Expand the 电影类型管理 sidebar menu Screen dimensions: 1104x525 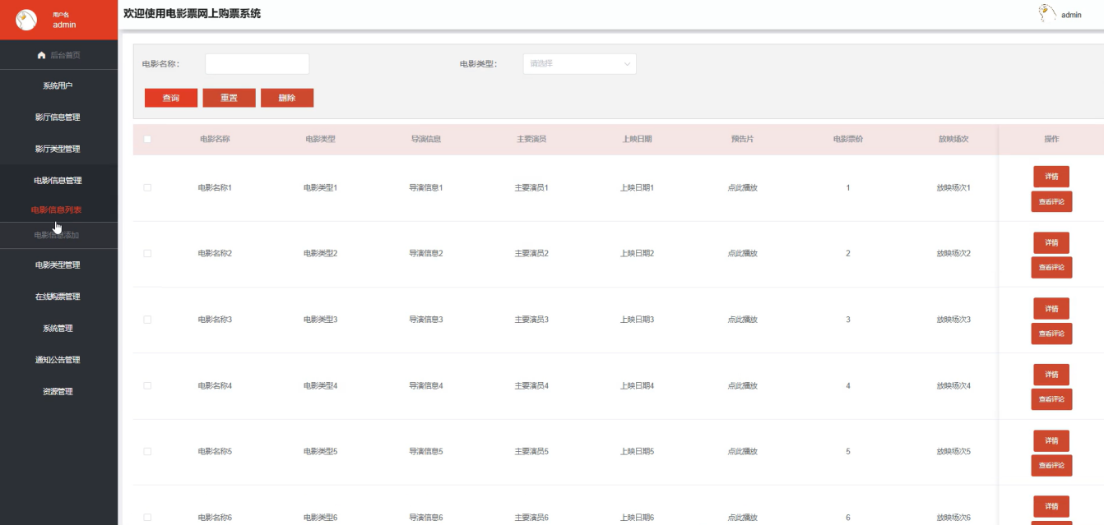59,265
